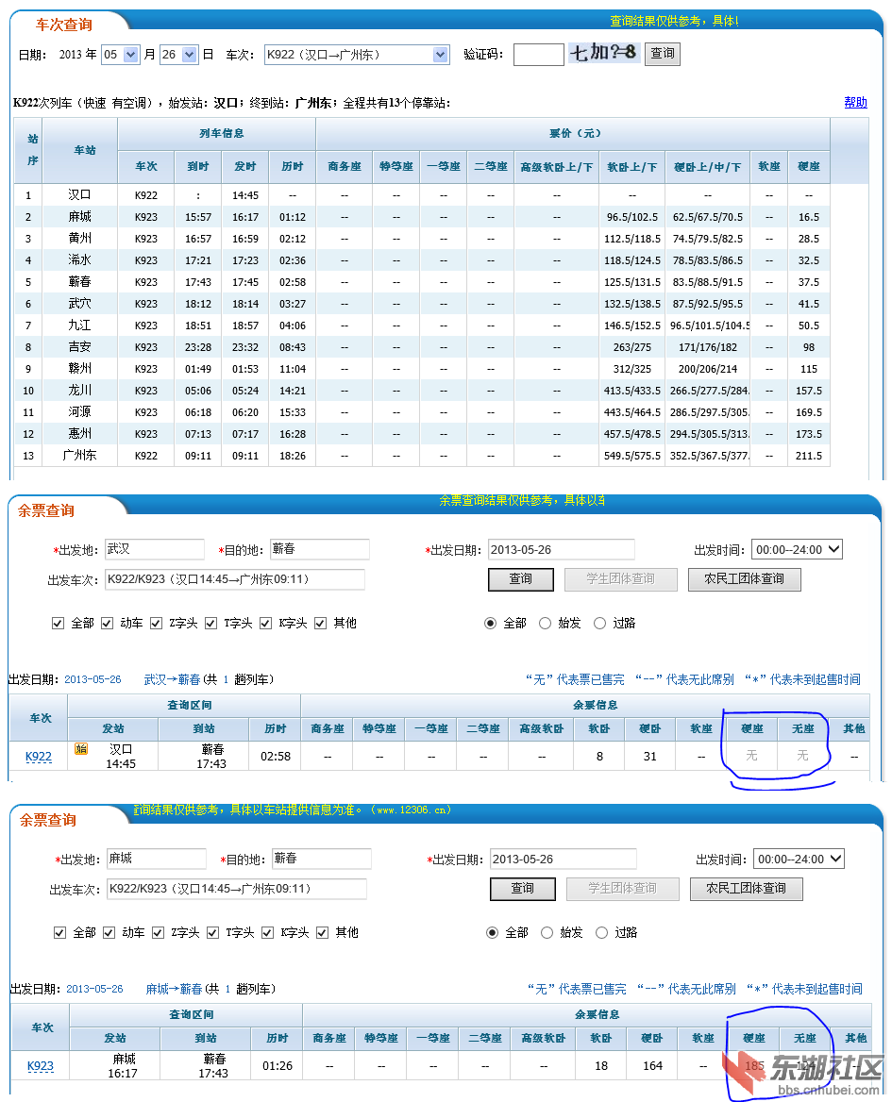Click station name 九江 in timetable

[79, 326]
